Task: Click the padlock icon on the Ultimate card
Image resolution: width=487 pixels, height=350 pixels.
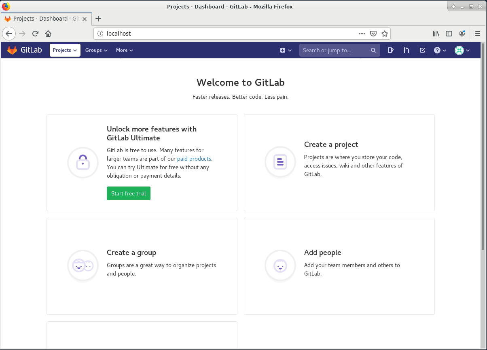Action: click(x=83, y=162)
